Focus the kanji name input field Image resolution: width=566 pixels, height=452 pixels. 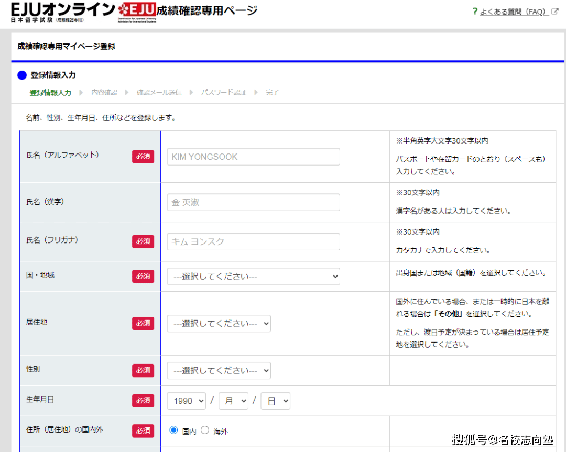[x=253, y=202]
